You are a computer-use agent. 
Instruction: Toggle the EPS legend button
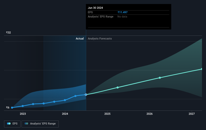click(12, 124)
